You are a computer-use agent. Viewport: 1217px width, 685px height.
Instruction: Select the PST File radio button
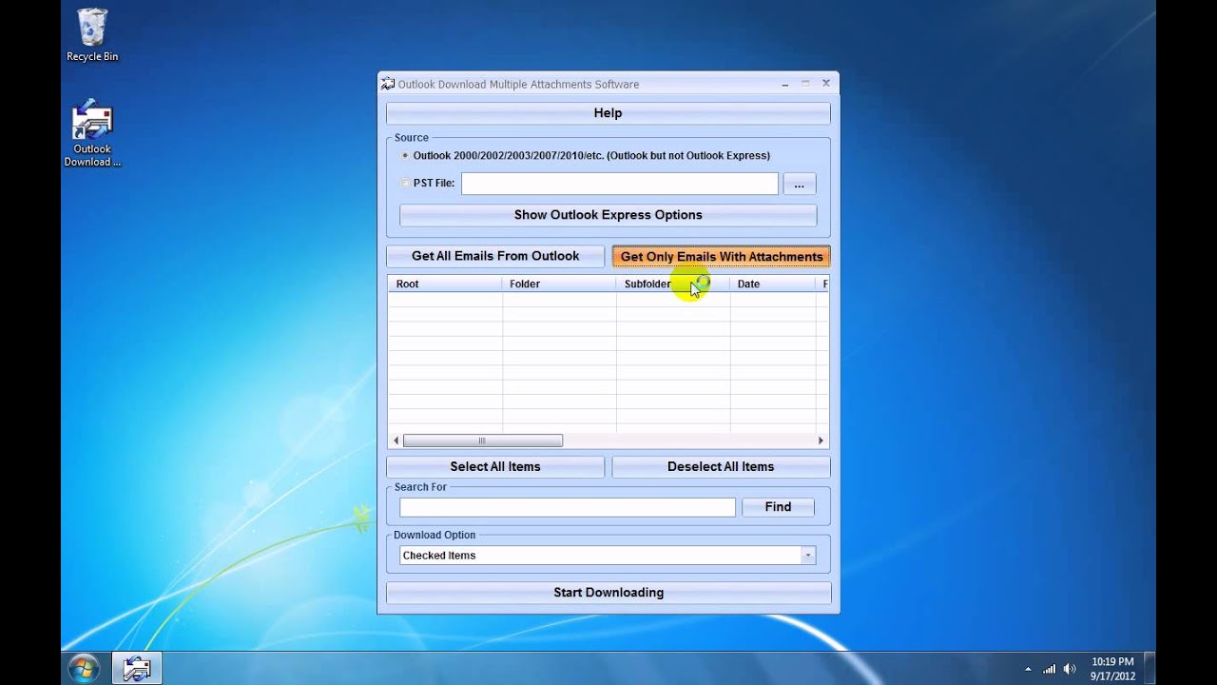click(x=406, y=183)
